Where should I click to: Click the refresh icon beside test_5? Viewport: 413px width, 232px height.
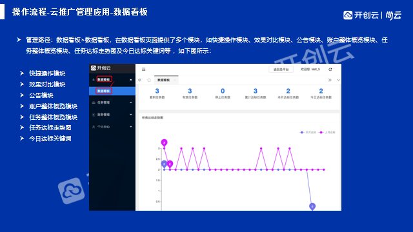tap(330, 70)
